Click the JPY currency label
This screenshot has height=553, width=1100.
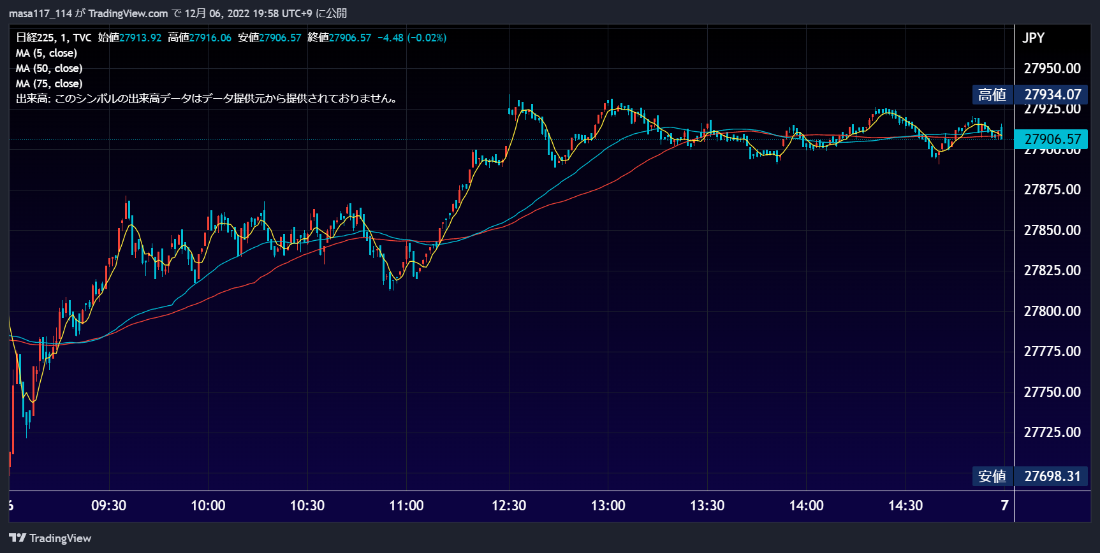coord(1034,38)
